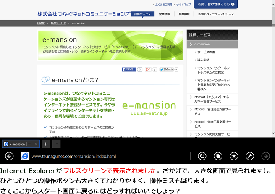Click the Facebook いいね button

(x=129, y=70)
